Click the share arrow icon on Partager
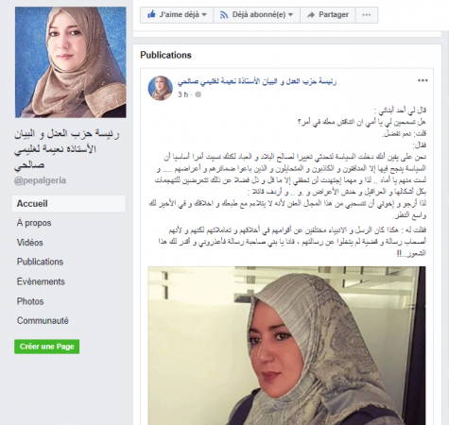Viewport: 449px width, 425px height. click(x=311, y=15)
